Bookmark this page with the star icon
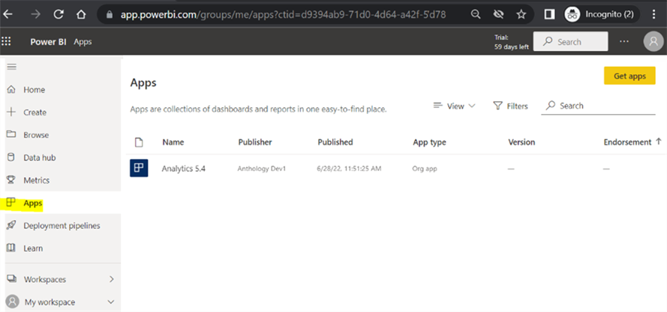 (521, 14)
